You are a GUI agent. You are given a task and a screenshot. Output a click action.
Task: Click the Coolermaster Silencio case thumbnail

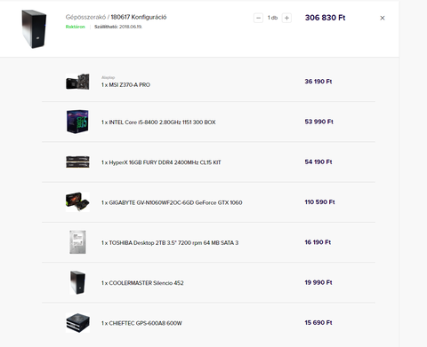(x=77, y=282)
